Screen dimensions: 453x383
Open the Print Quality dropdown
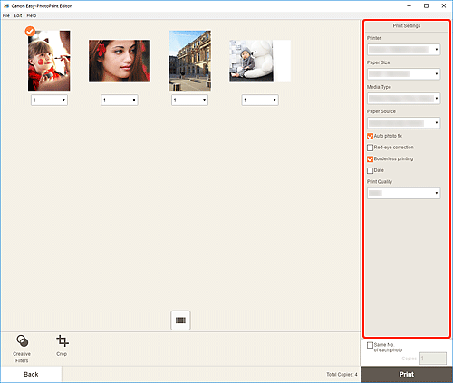[404, 193]
